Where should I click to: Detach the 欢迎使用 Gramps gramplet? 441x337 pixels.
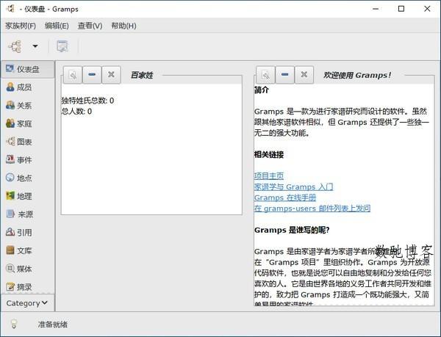(265, 75)
